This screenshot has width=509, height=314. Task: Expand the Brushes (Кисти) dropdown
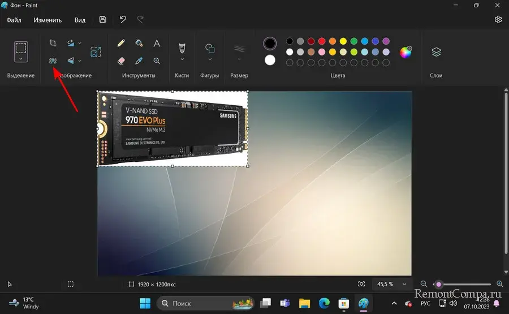point(182,58)
